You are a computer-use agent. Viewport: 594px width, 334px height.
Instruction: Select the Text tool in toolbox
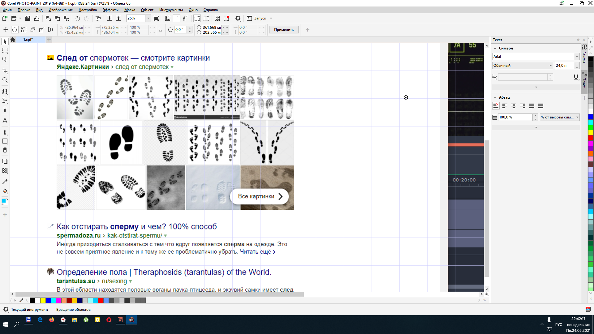click(5, 121)
